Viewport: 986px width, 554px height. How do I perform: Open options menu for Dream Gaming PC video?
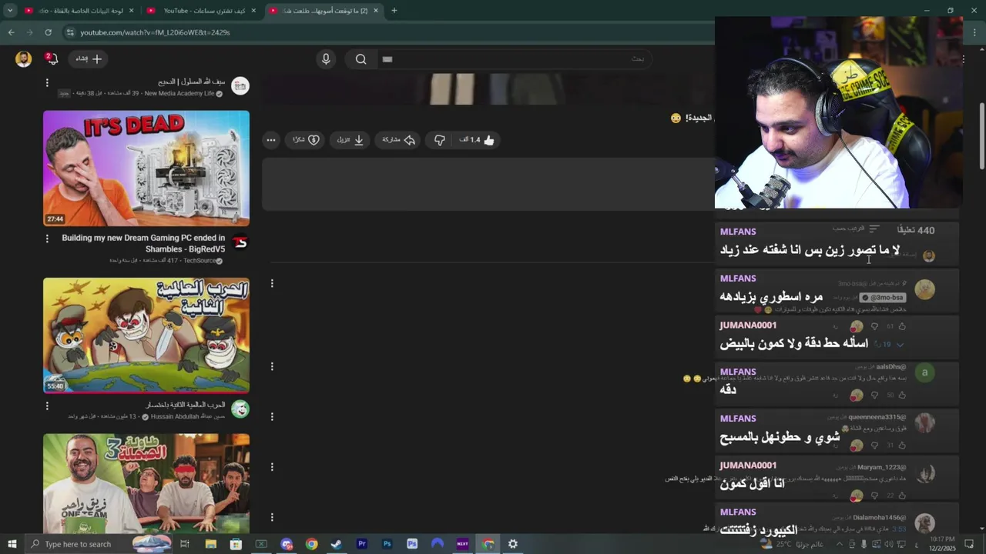pos(47,239)
